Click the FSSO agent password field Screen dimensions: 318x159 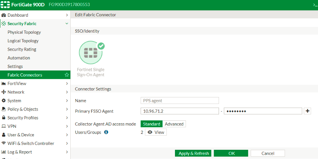(x=263, y=111)
